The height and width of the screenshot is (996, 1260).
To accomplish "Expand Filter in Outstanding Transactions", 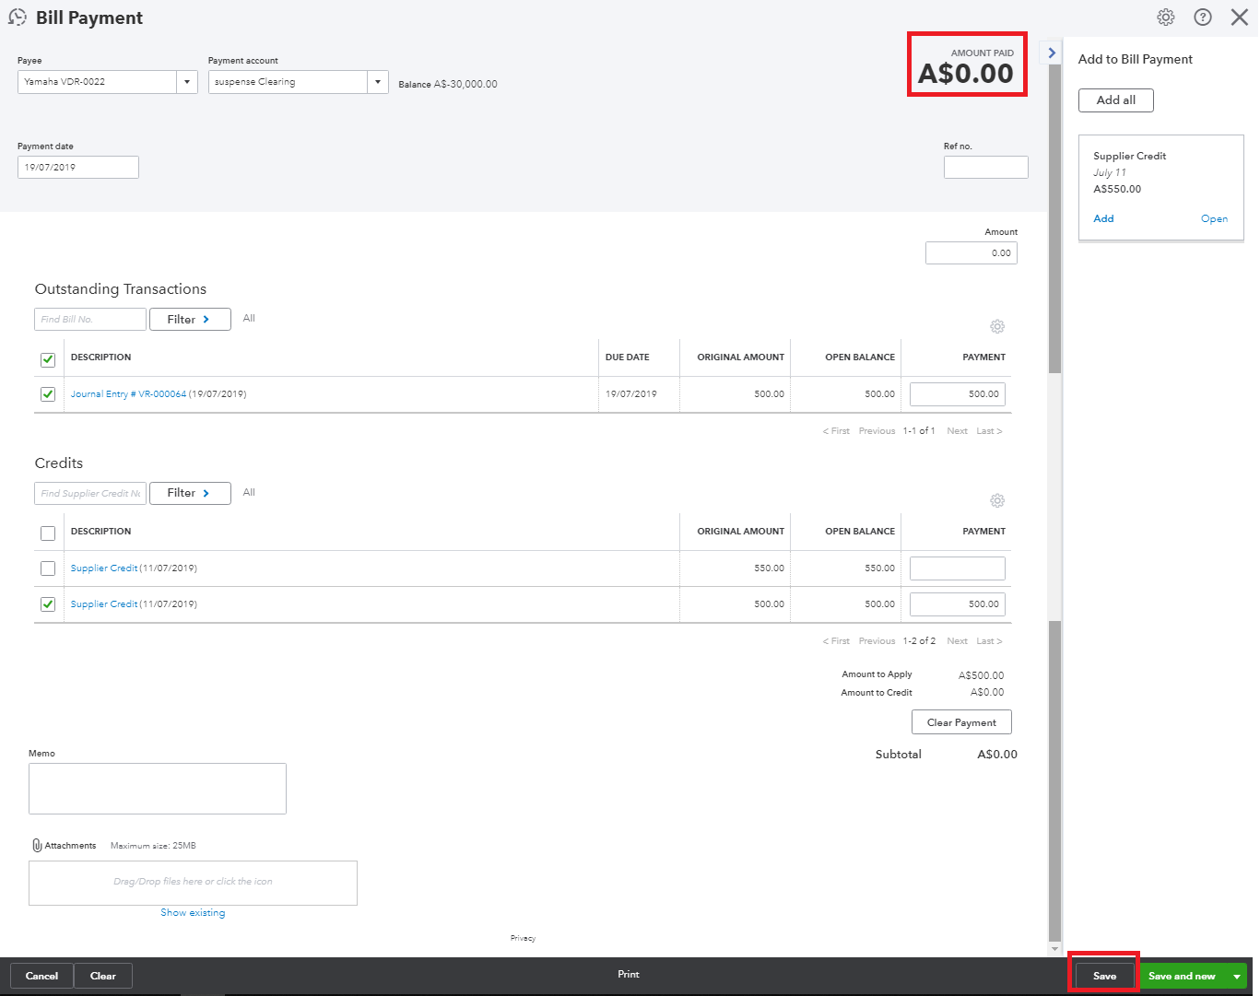I will coord(190,319).
